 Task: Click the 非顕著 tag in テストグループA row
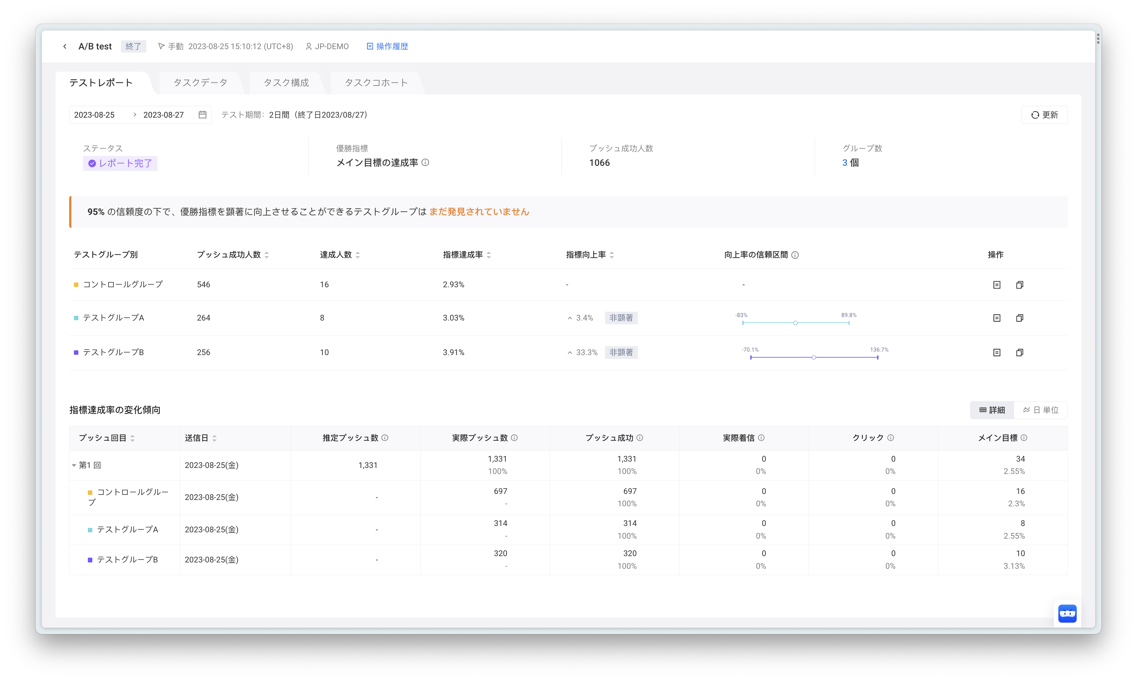pyautogui.click(x=621, y=318)
